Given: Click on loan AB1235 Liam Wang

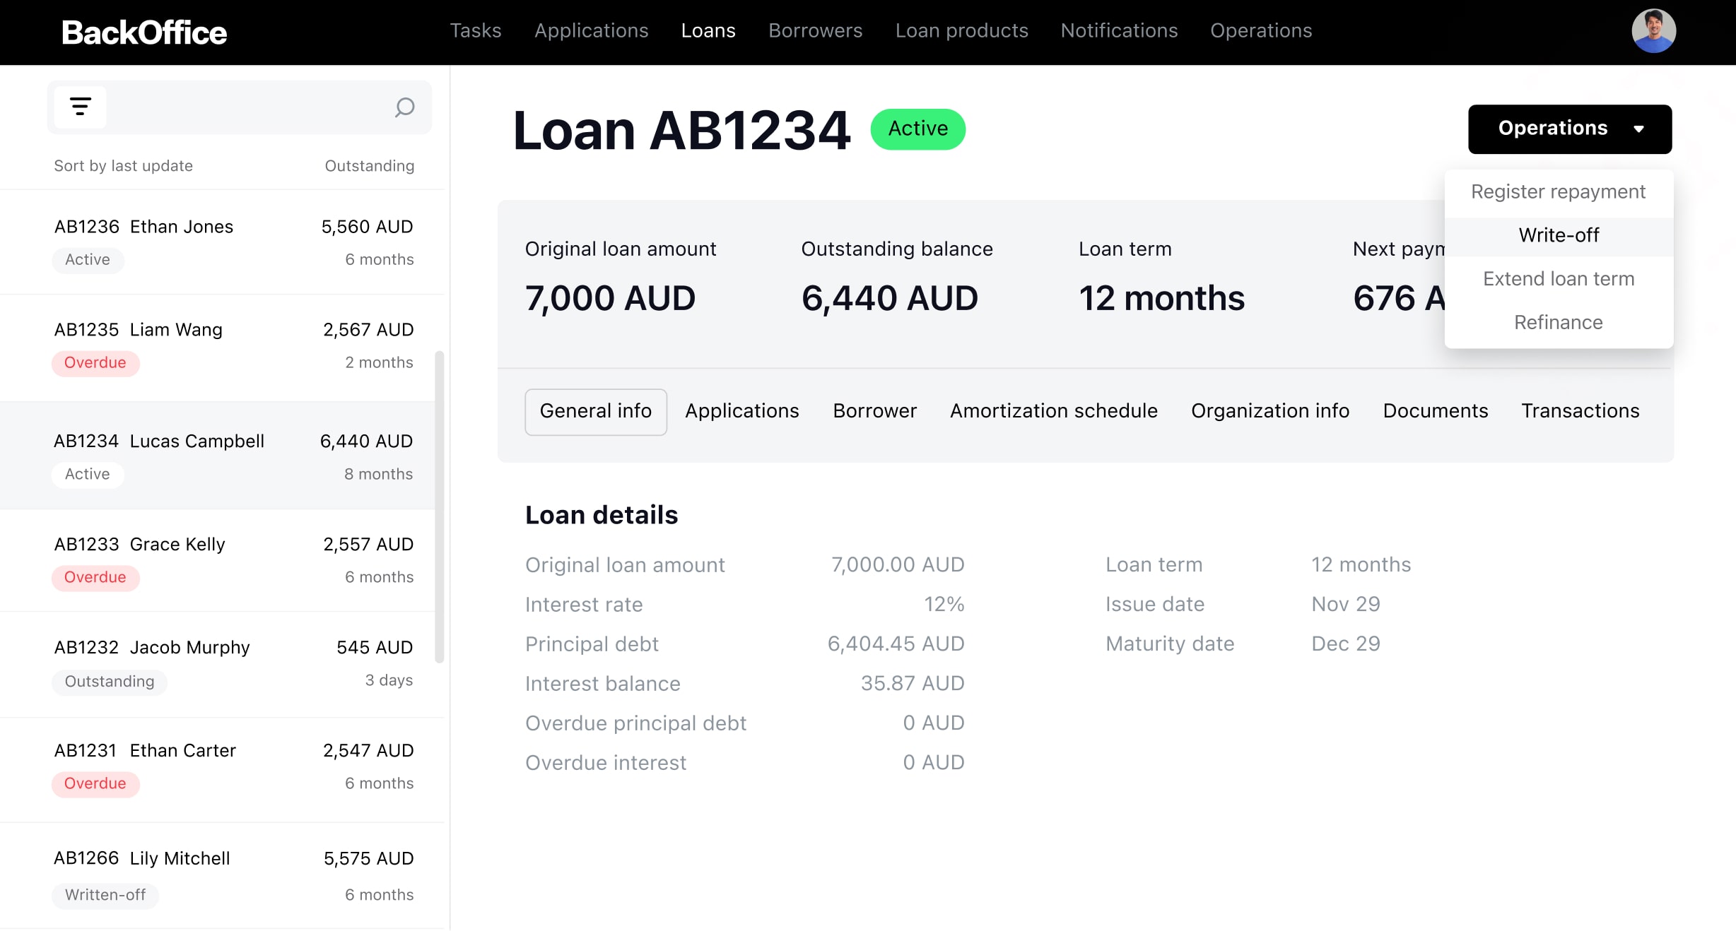Looking at the screenshot, I should [x=224, y=345].
